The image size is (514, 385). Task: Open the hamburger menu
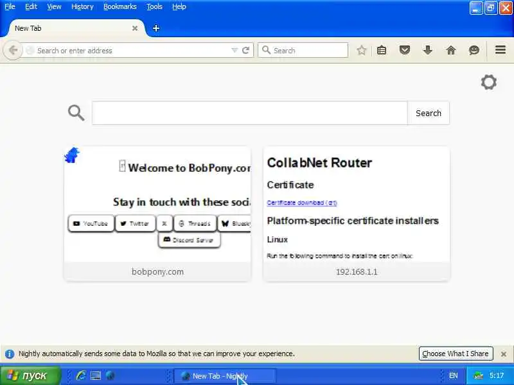501,50
